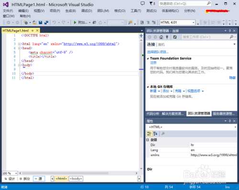Viewport: 239px width, 190px height.
Task: Click the Navigate Backward toolbar button
Action: coord(9,22)
